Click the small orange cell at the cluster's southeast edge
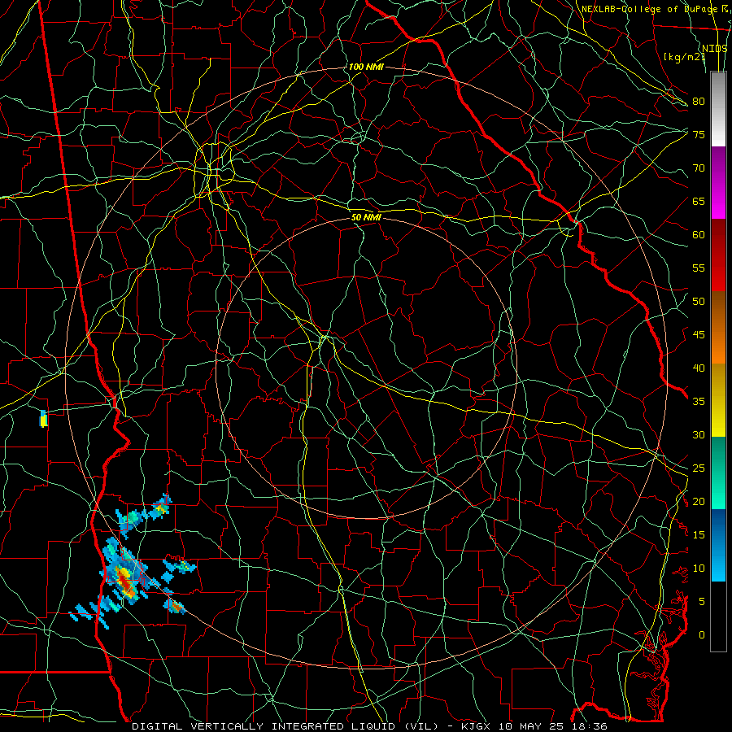The image size is (732, 732). tap(175, 607)
